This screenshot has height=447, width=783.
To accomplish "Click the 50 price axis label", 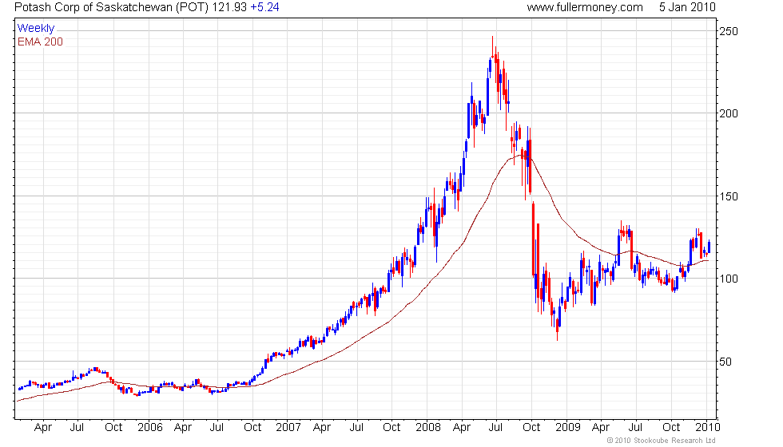I will (x=725, y=362).
